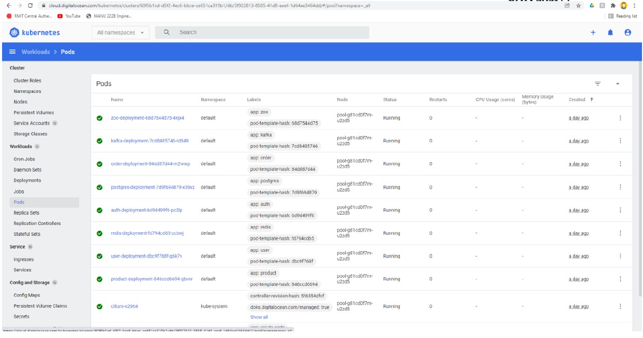Screen dimensions: 643x338
Task: Open actions menu for cilium-n2964 pod
Action: [620, 306]
